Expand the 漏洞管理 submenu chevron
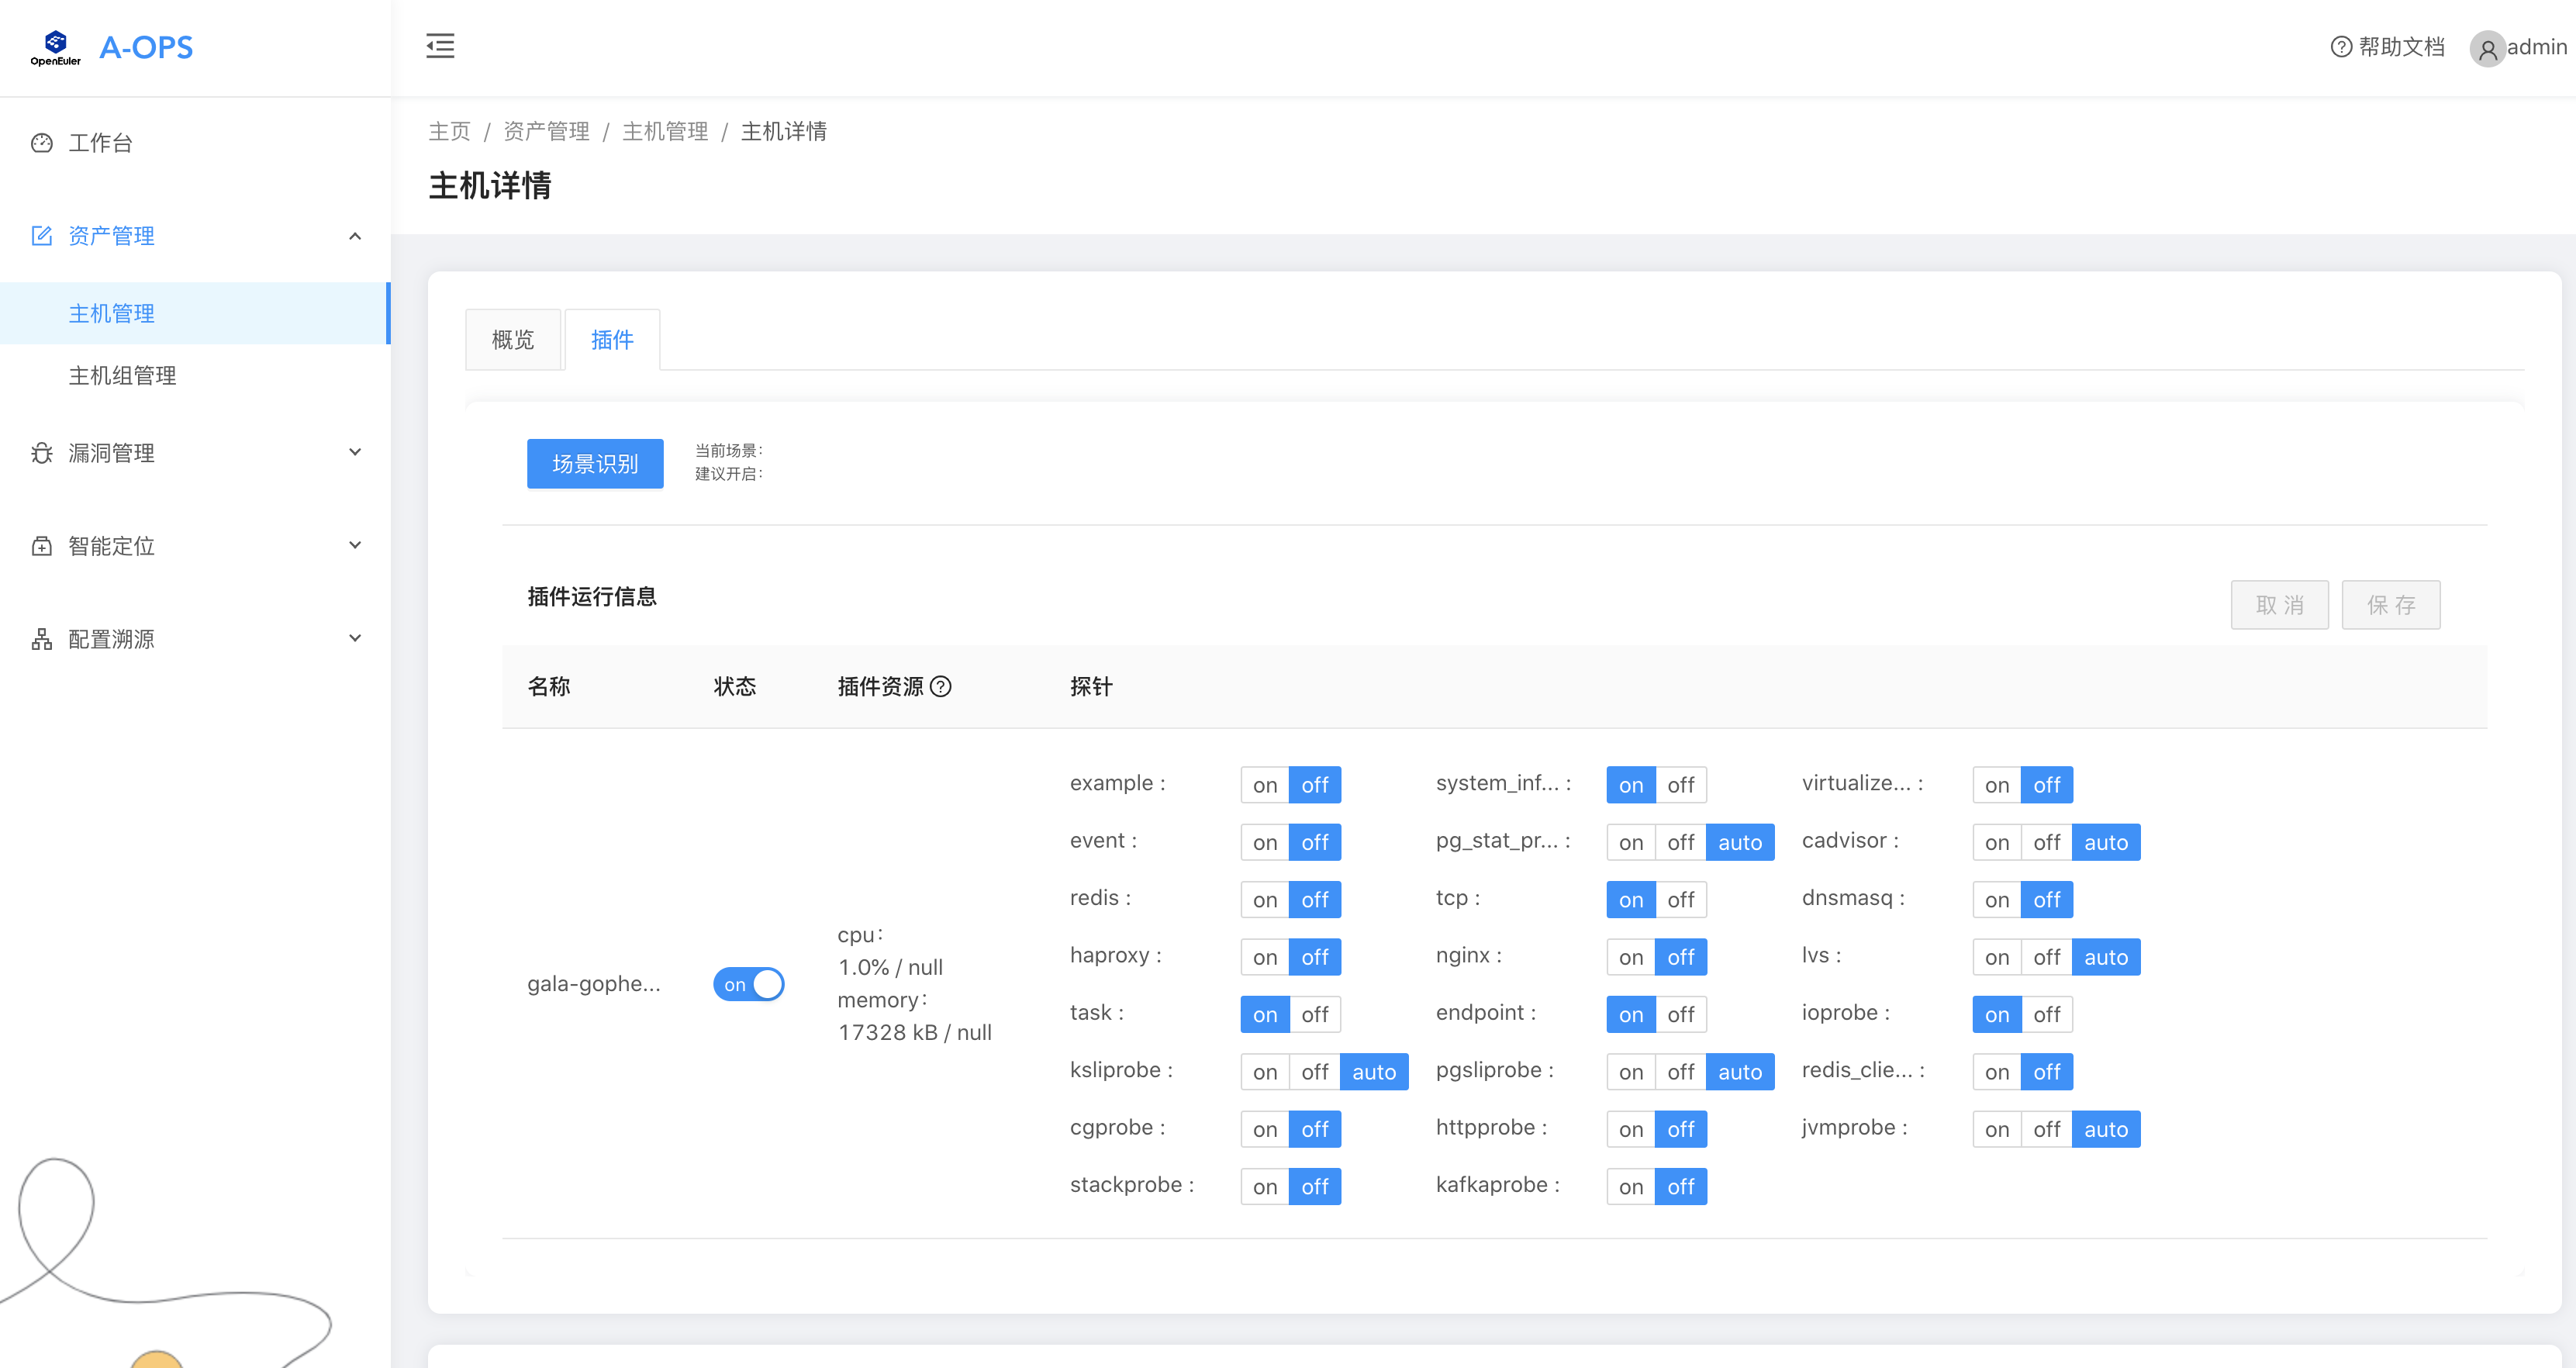Screen dimensions: 2576x1368 (x=355, y=453)
